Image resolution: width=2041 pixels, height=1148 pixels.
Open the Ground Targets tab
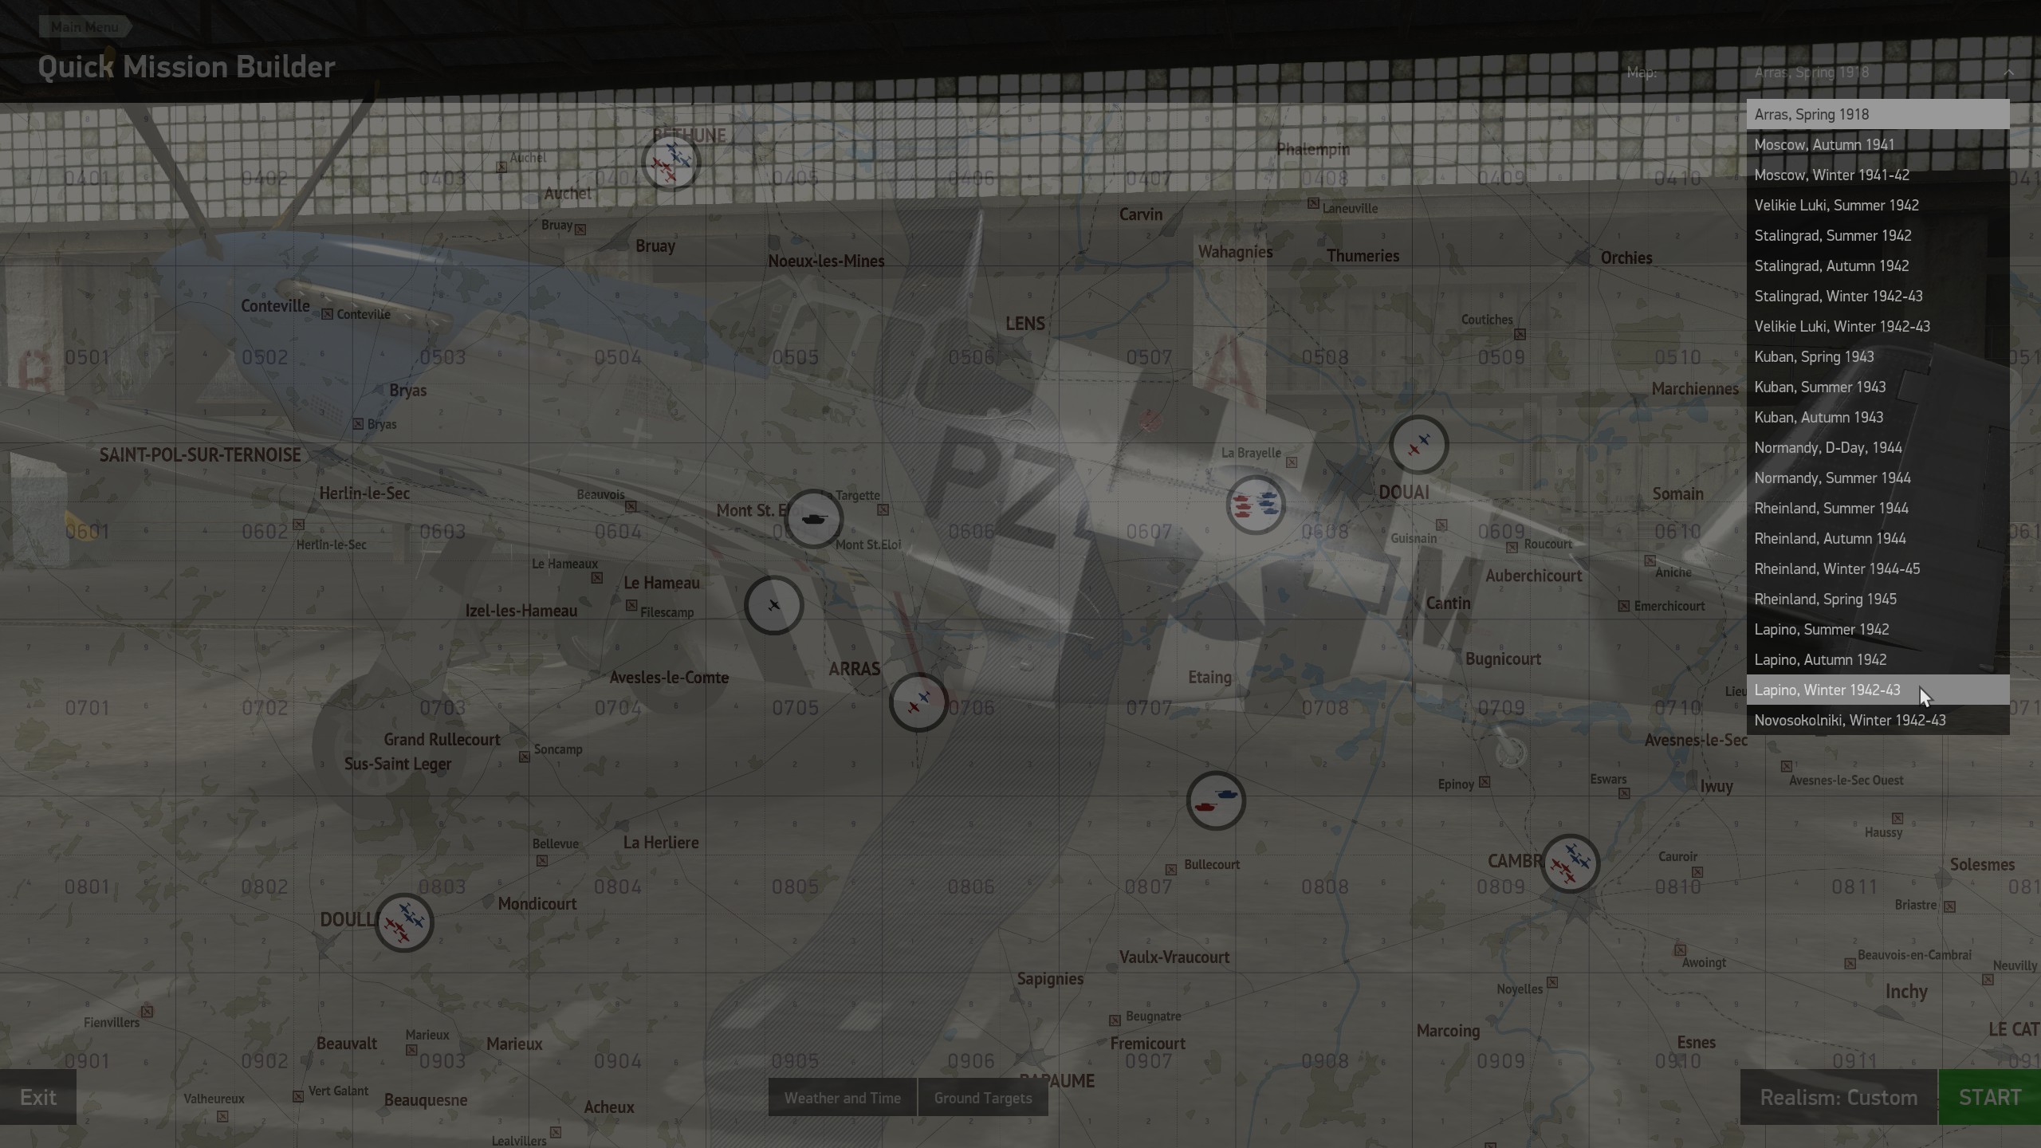(982, 1098)
